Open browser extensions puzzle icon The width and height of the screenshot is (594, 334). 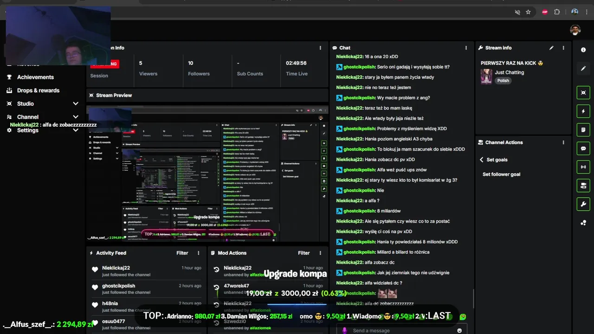[x=557, y=12]
